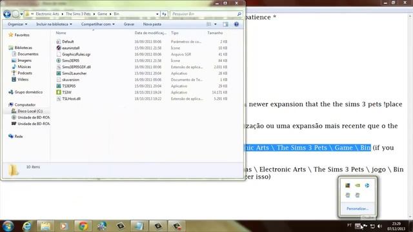Screen dimensions: 413x232
Task: Select Computador in navigation pane
Action: coord(25,104)
